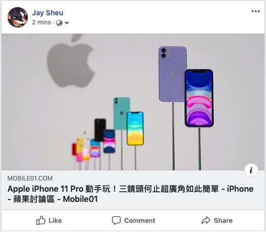Visit Jay Sheu's profile via name link
Screen dimensions: 266x232
[x=48, y=13]
